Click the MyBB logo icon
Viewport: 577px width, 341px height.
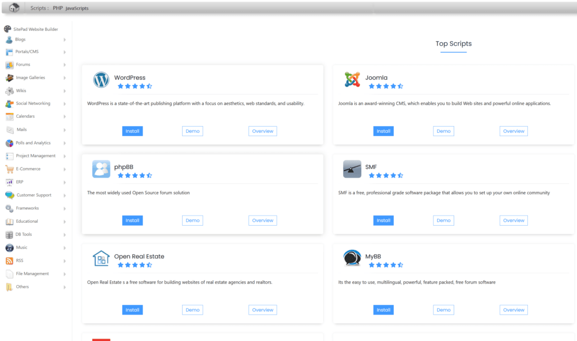click(352, 258)
